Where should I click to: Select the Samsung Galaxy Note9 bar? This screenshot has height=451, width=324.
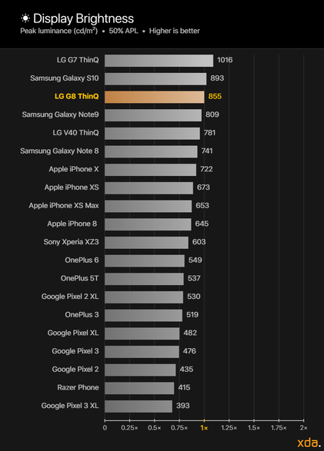pos(153,115)
